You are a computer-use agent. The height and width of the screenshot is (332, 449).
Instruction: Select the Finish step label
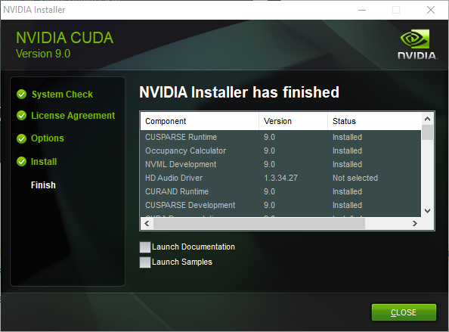(43, 185)
